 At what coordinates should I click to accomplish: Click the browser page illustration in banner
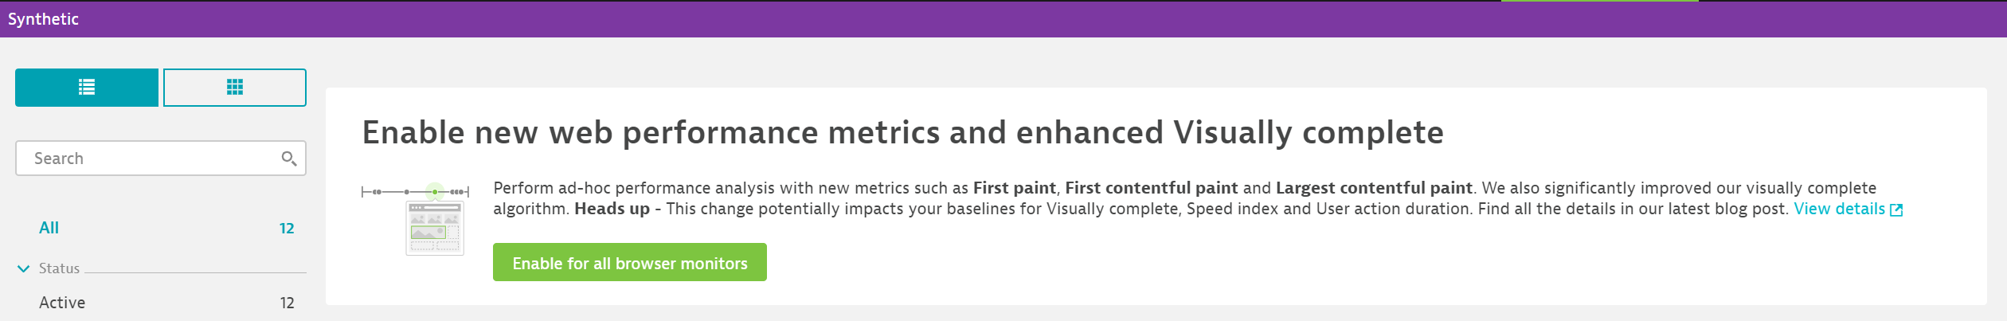pos(435,229)
